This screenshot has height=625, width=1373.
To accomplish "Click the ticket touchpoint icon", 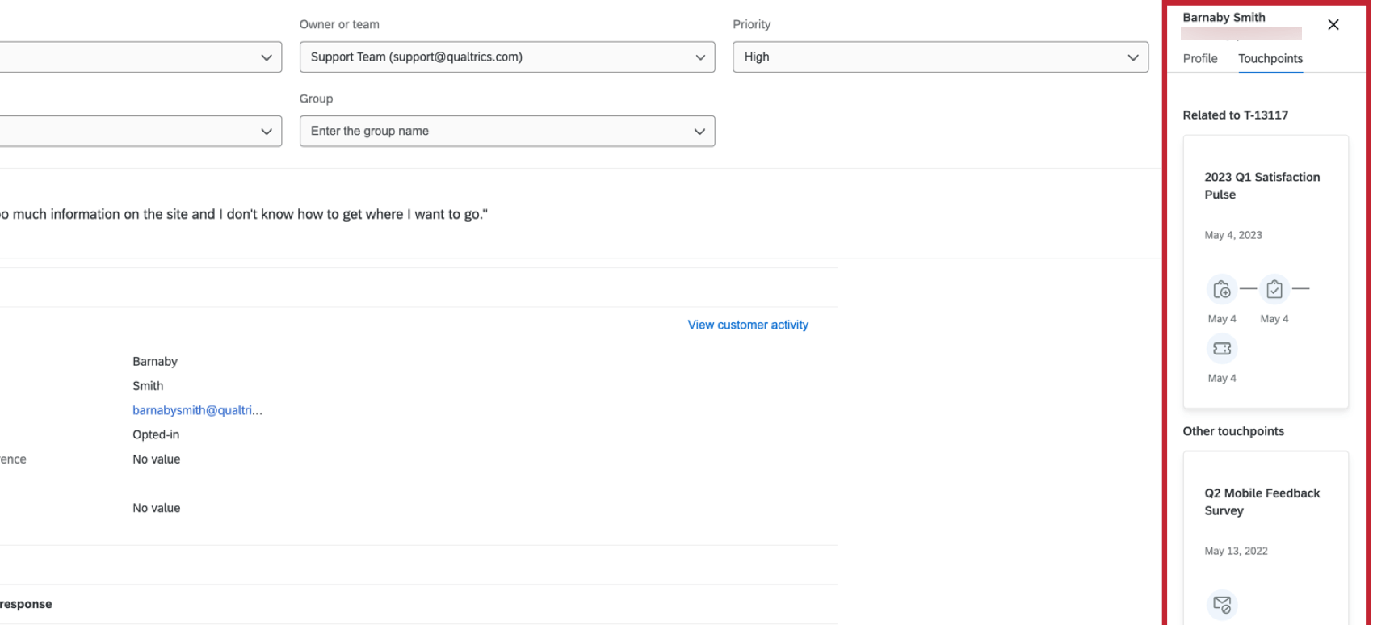I will (x=1222, y=349).
